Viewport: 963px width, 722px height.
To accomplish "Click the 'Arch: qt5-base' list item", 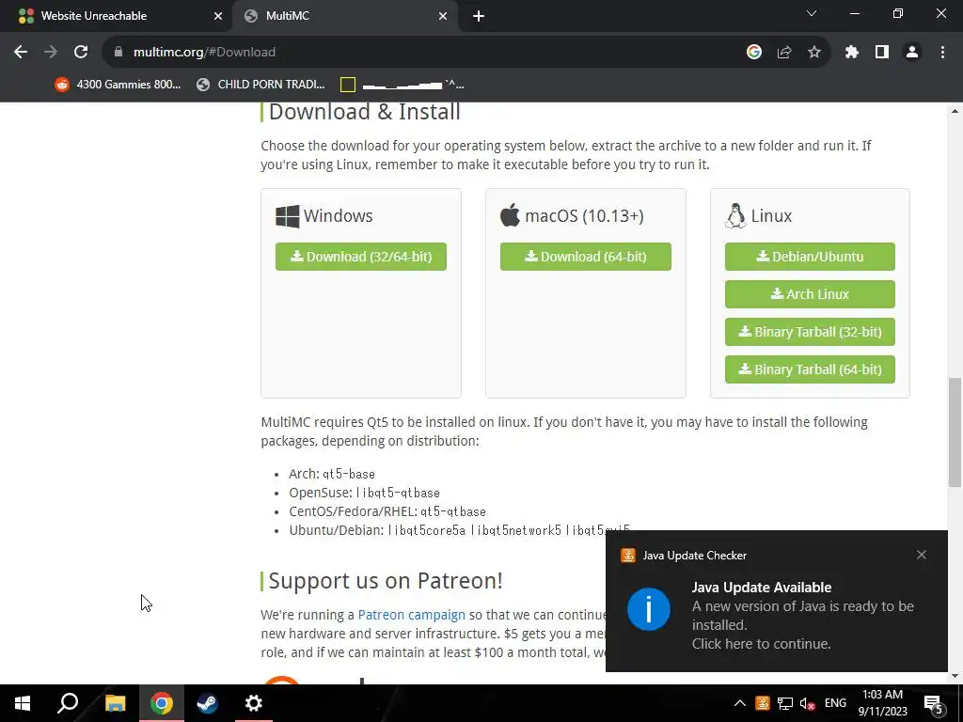I will [332, 474].
